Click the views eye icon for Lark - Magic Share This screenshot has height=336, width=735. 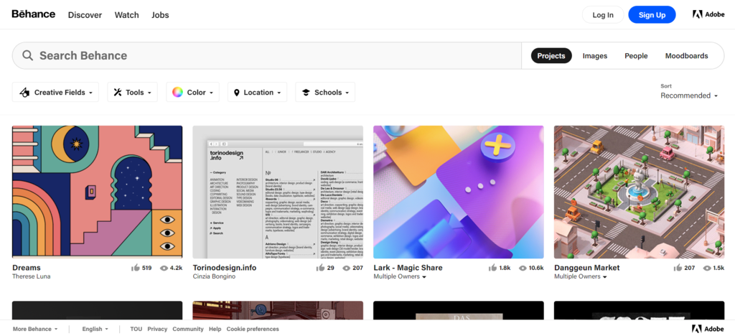(523, 268)
